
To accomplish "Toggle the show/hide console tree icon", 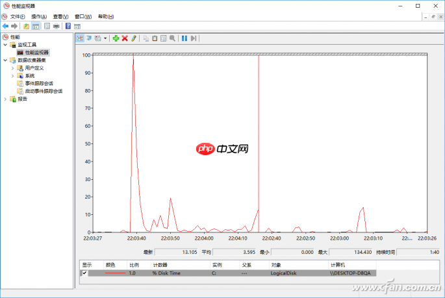I will 36,26.
